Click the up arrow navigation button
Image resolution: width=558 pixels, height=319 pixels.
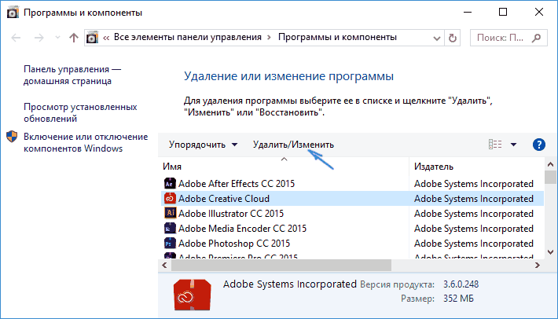point(74,38)
